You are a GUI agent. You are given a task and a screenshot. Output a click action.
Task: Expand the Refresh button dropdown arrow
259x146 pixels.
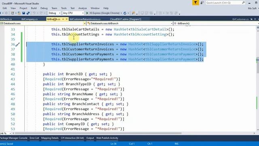click(x=128, y=13)
